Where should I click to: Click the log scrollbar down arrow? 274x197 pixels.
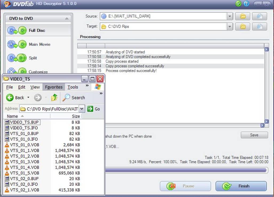tap(267, 121)
